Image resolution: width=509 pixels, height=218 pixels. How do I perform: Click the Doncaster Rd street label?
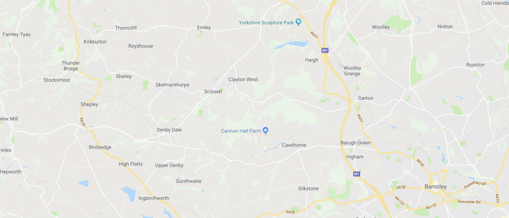click(468, 202)
